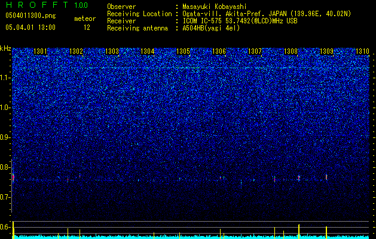Image resolution: width=376 pixels, height=239 pixels.
Task: Click the 1.0 kHz axis label
Action: 5,108
